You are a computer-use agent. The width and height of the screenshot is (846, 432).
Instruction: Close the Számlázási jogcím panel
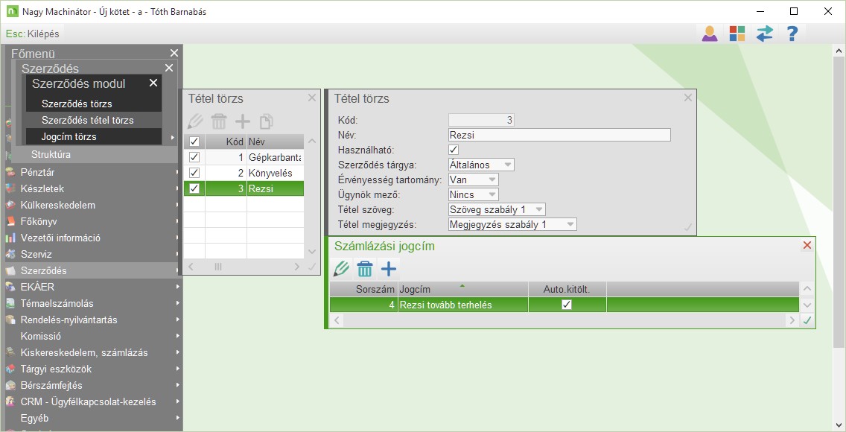pos(807,245)
